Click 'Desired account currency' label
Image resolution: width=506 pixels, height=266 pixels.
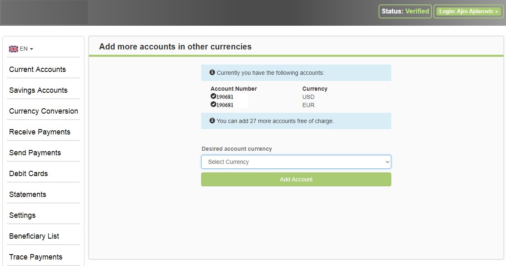236,149
